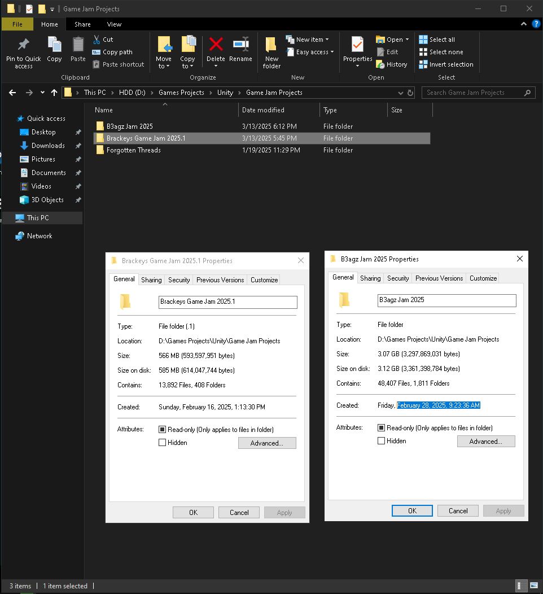The height and width of the screenshot is (594, 543).
Task: Click Select all icon
Action: tap(423, 40)
